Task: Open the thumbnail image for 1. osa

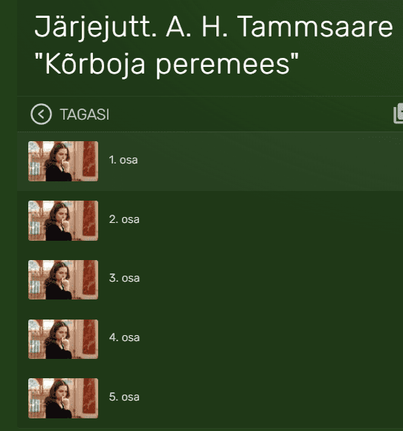Action: [x=63, y=161]
